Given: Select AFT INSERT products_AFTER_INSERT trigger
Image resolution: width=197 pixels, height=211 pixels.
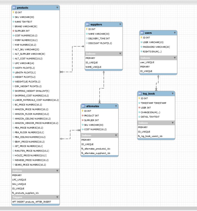Looking at the screenshot, I should pyautogui.click(x=32, y=202).
